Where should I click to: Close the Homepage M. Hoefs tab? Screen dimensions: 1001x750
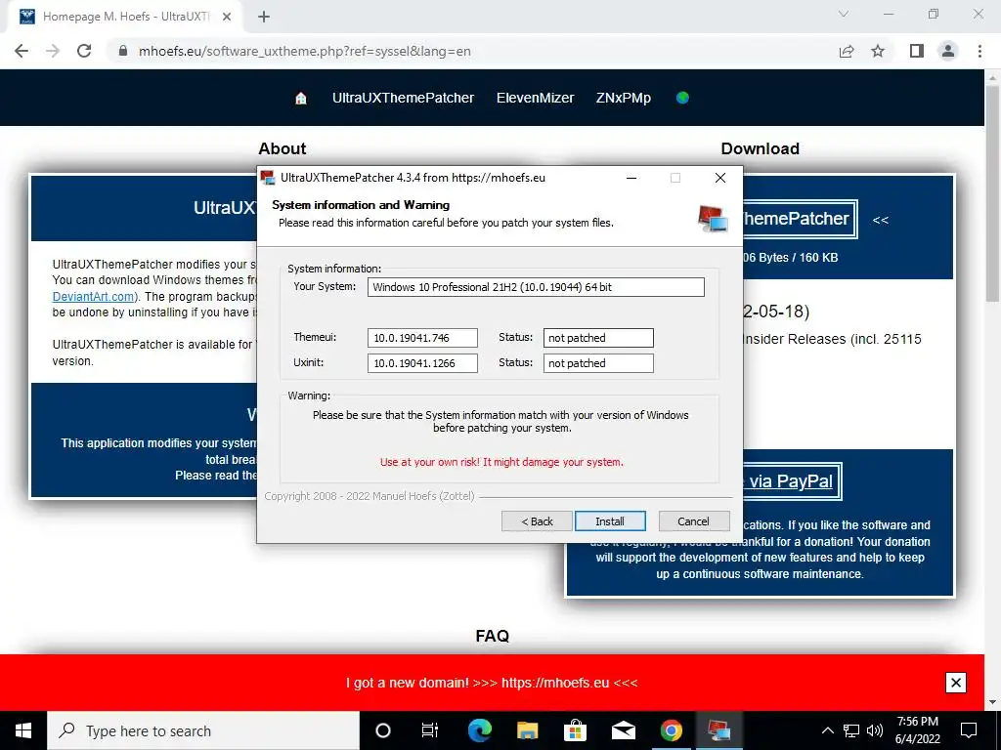point(227,17)
